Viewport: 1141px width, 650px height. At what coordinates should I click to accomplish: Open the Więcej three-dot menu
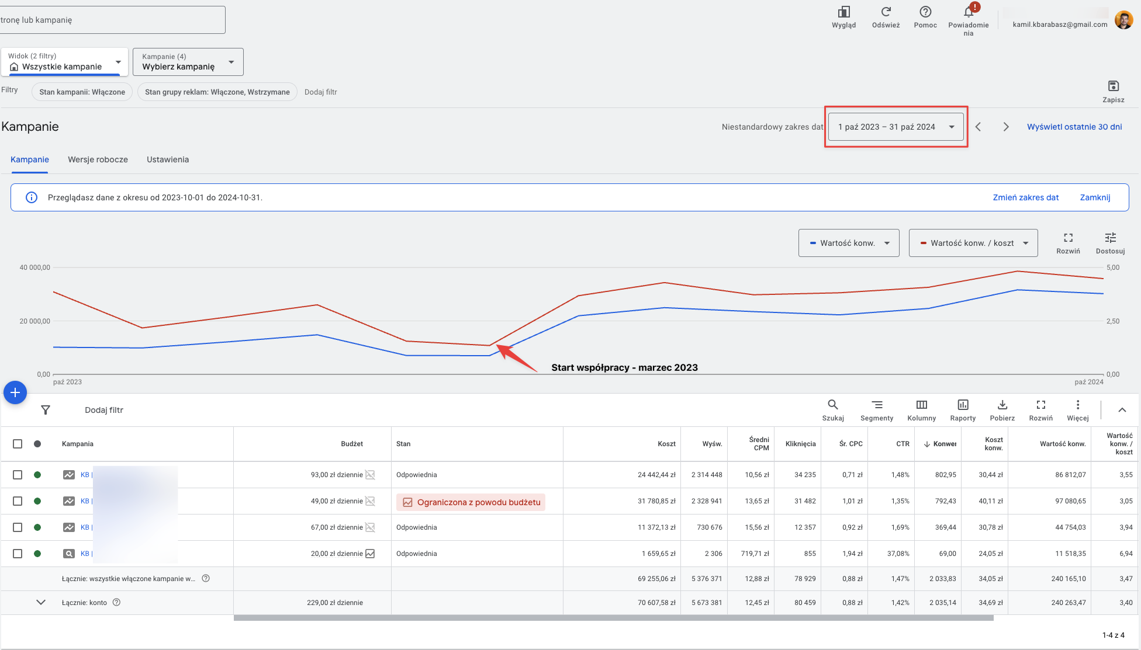[1078, 405]
